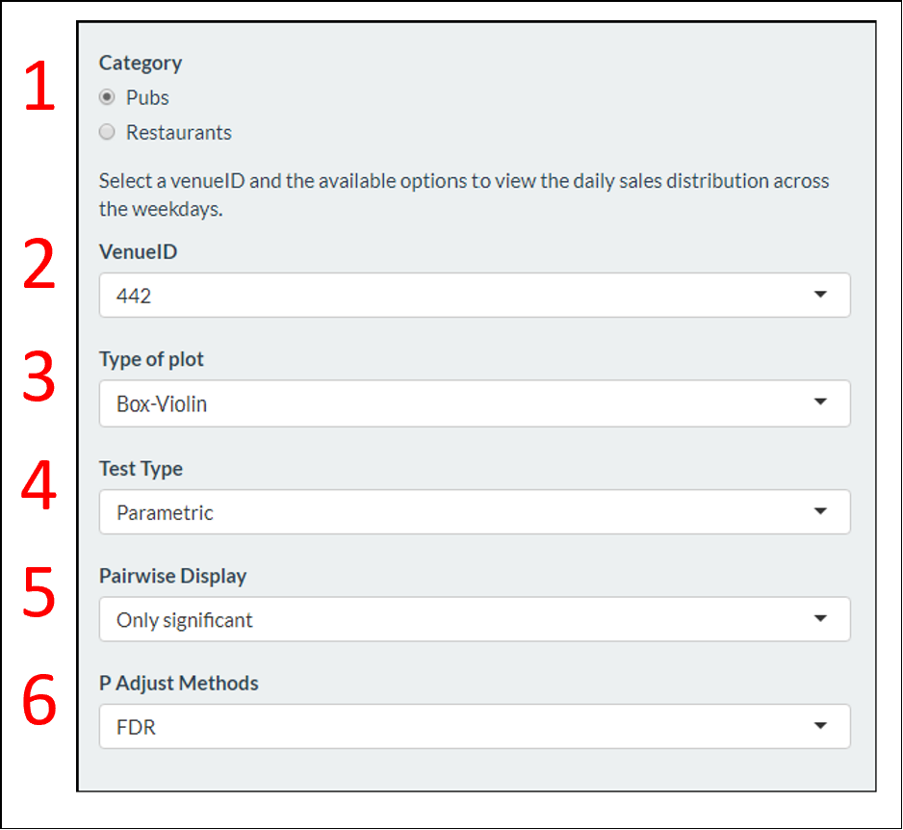
Task: Click the arrow icon beside Box-Violin
Action: [x=820, y=402]
